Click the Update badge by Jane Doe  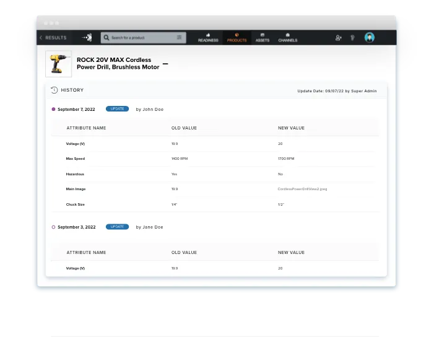pyautogui.click(x=117, y=227)
